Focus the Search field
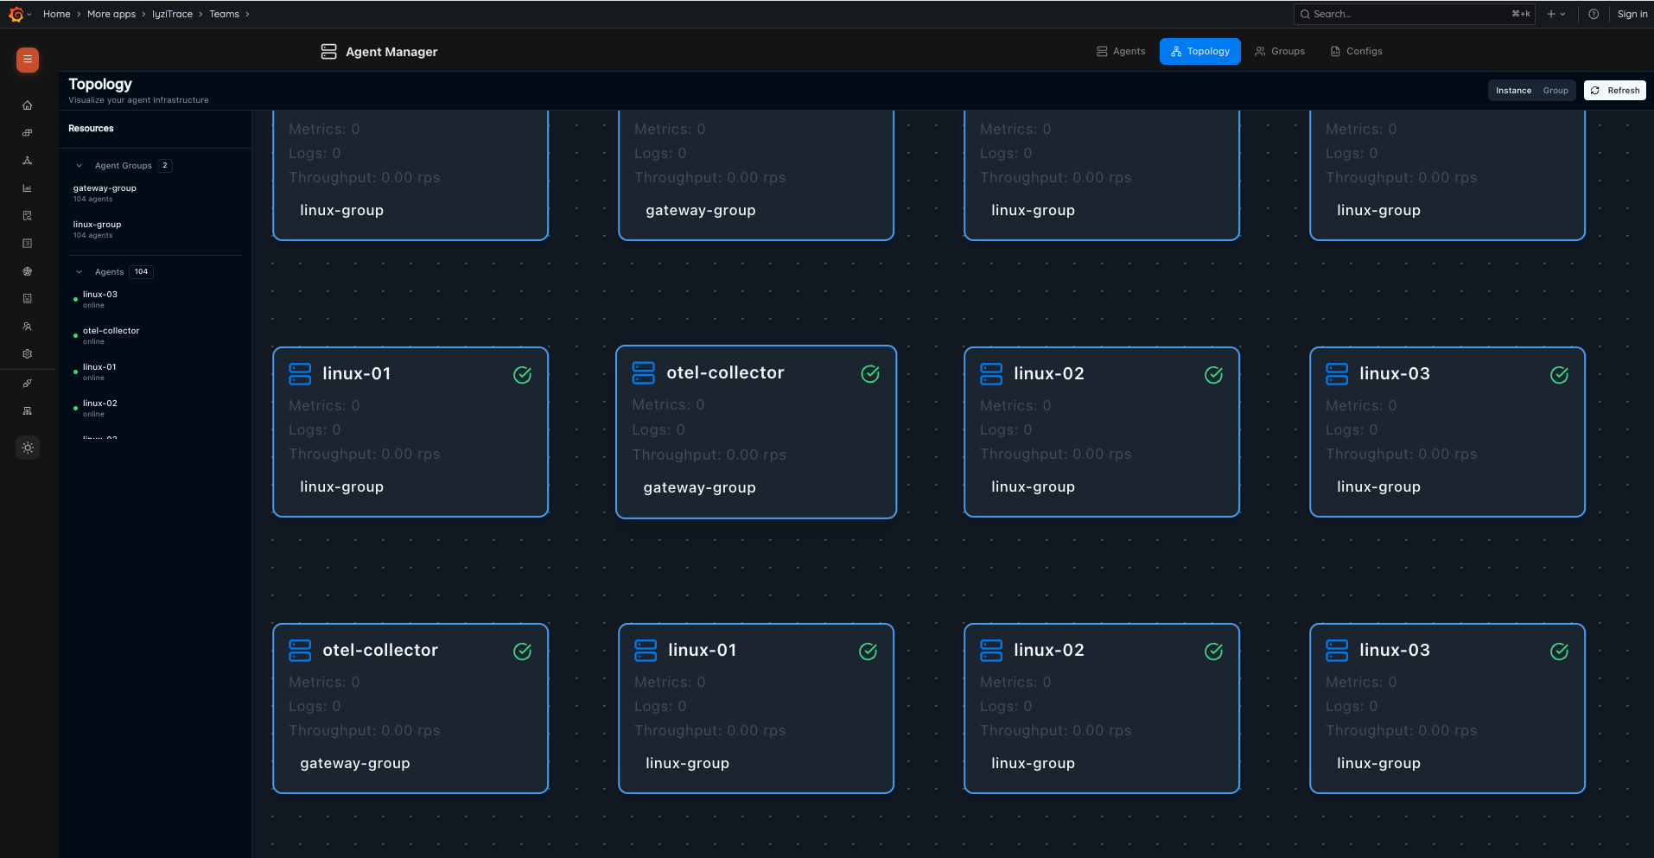1654x858 pixels. tap(1414, 14)
